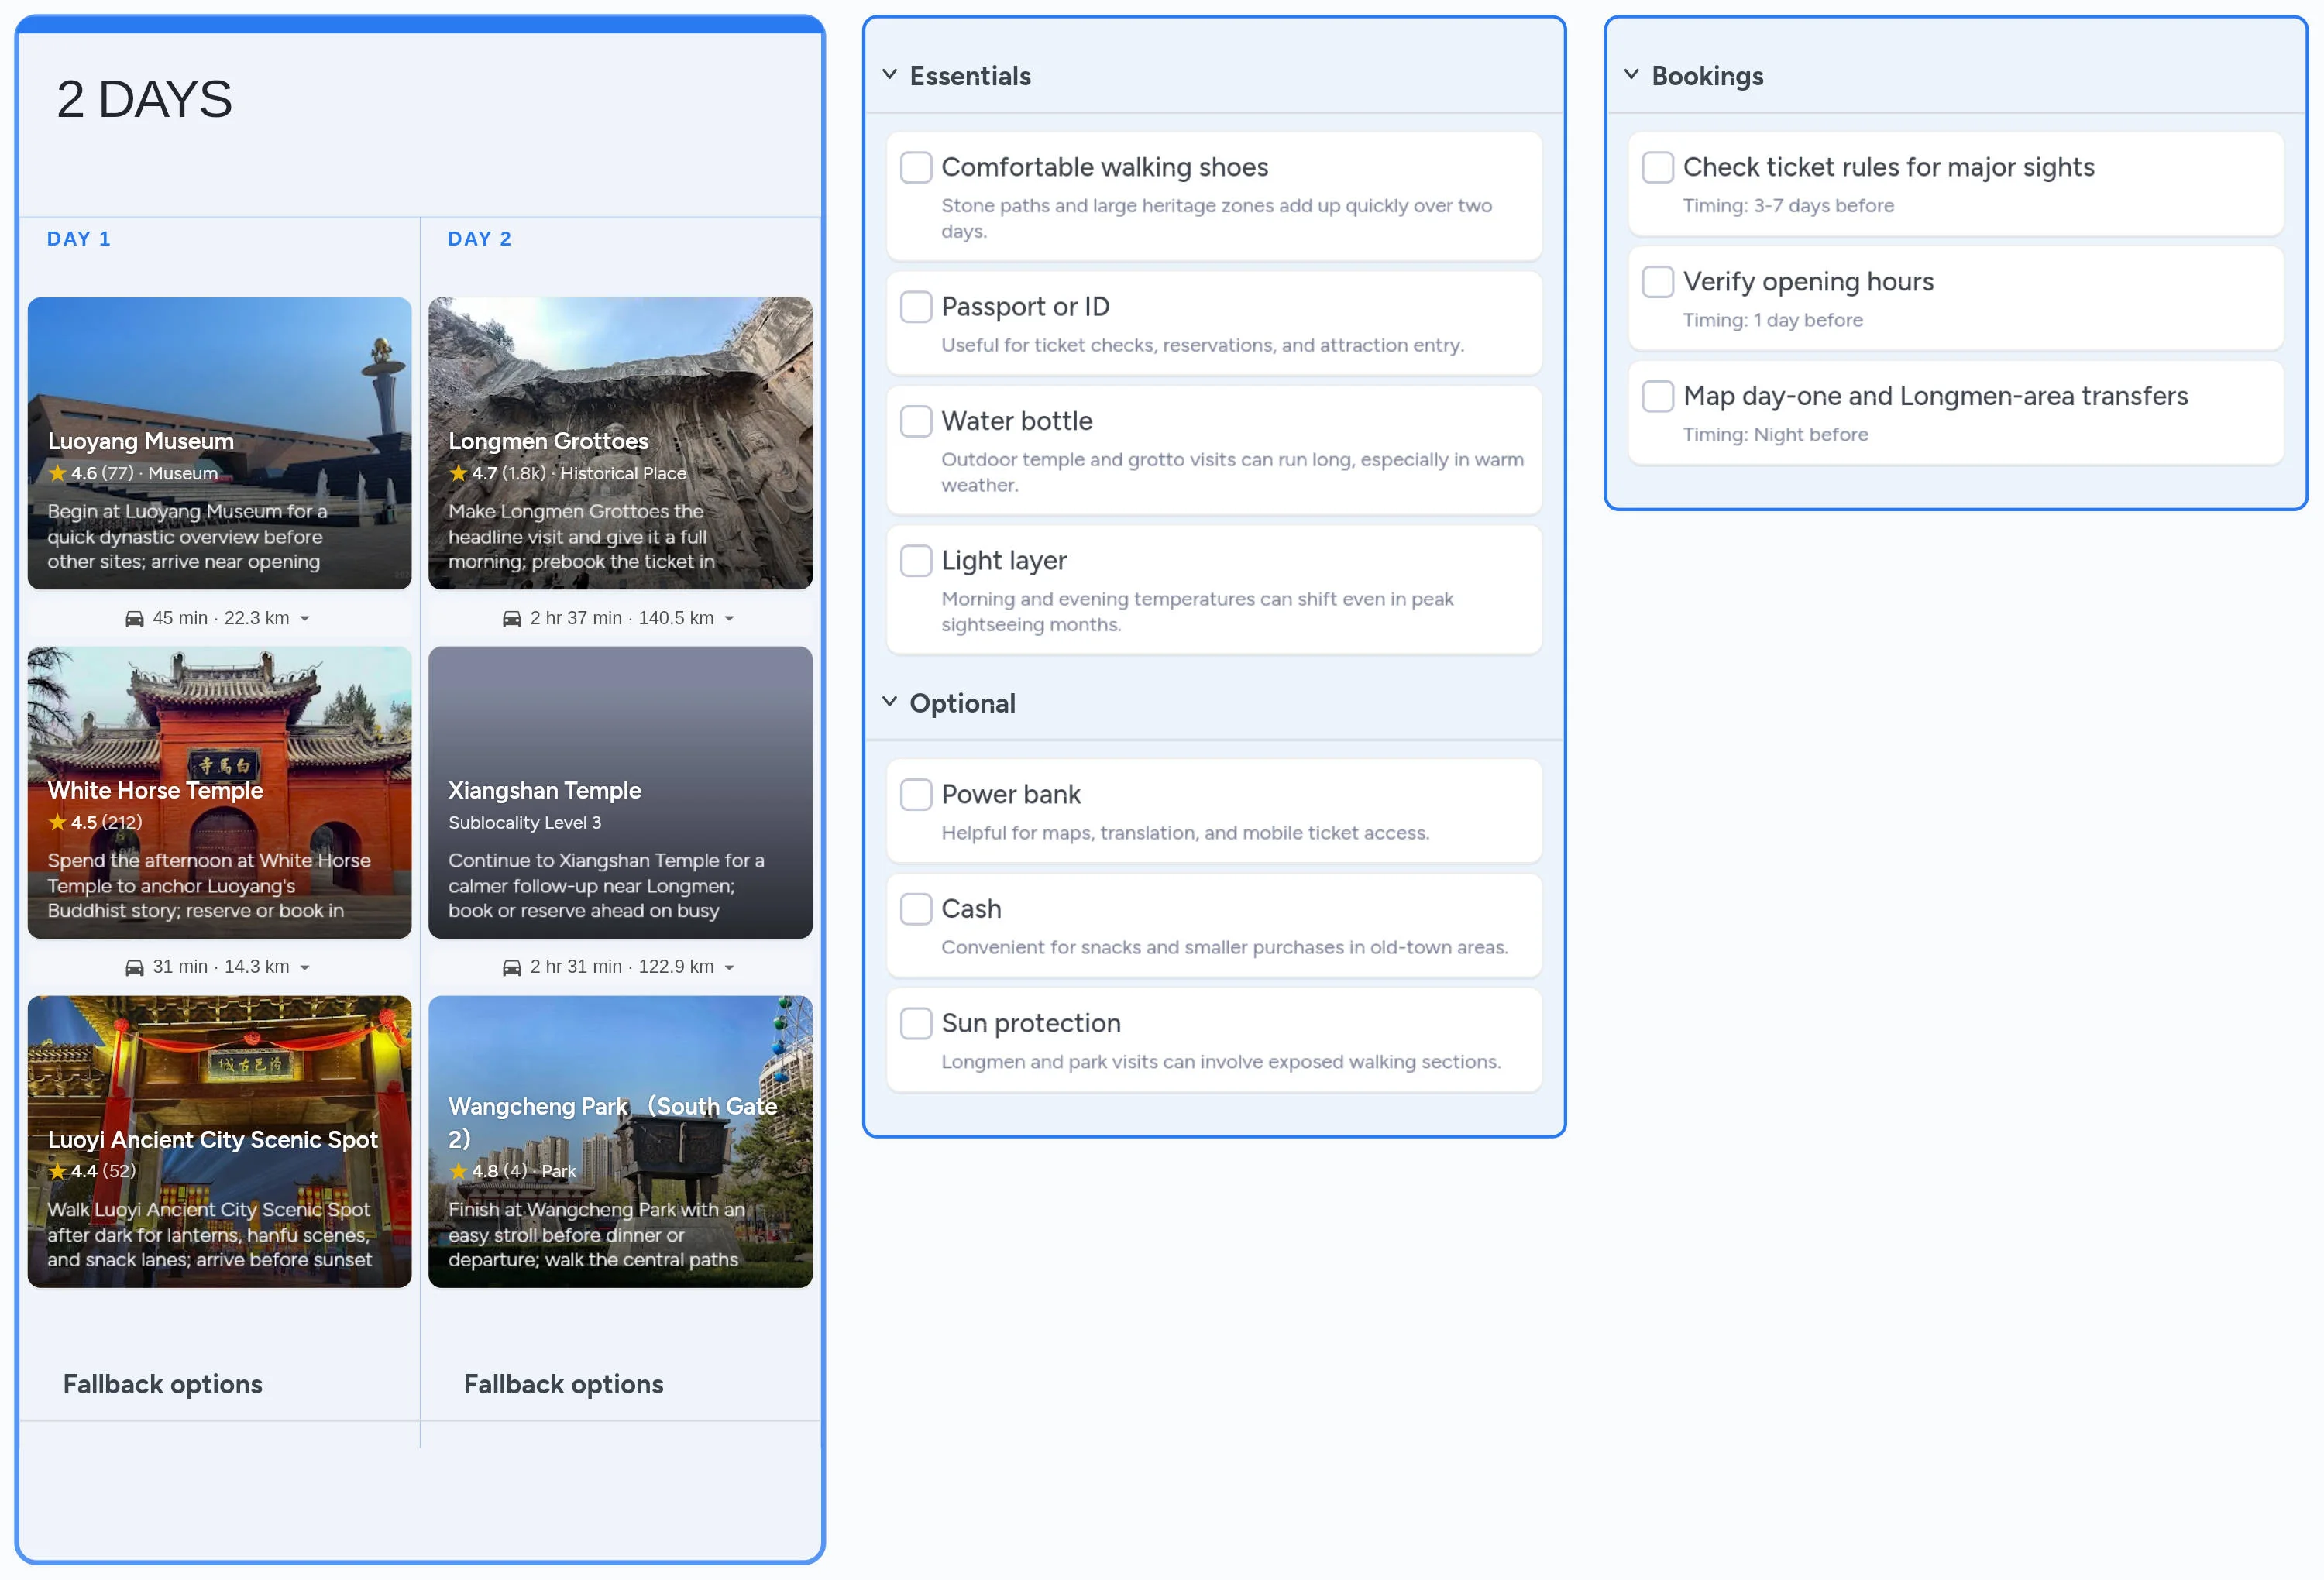Screen dimensions: 2324x1580
Task: Open Fallback options for Day 2
Action: click(563, 1384)
